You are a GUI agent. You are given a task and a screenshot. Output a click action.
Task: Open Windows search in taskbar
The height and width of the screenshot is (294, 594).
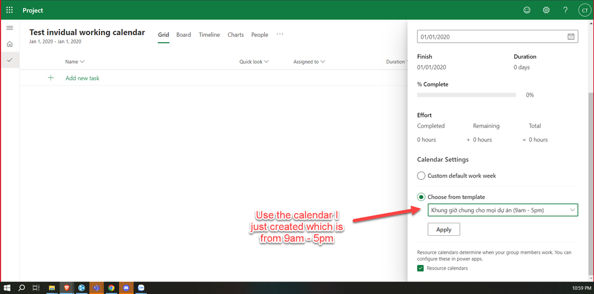tap(21, 288)
